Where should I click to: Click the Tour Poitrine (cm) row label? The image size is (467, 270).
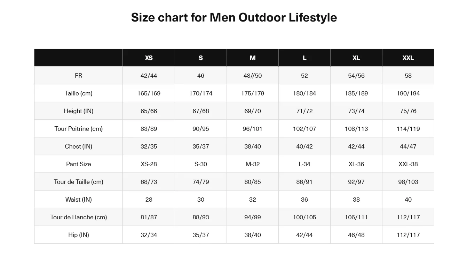pos(79,129)
